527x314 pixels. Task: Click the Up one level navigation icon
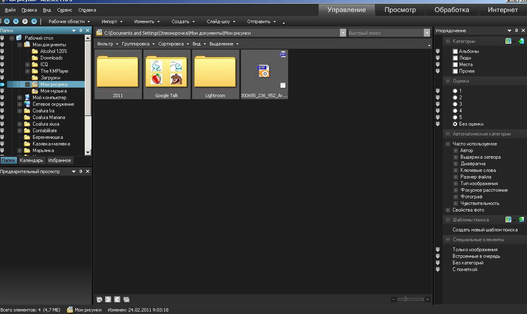34,21
